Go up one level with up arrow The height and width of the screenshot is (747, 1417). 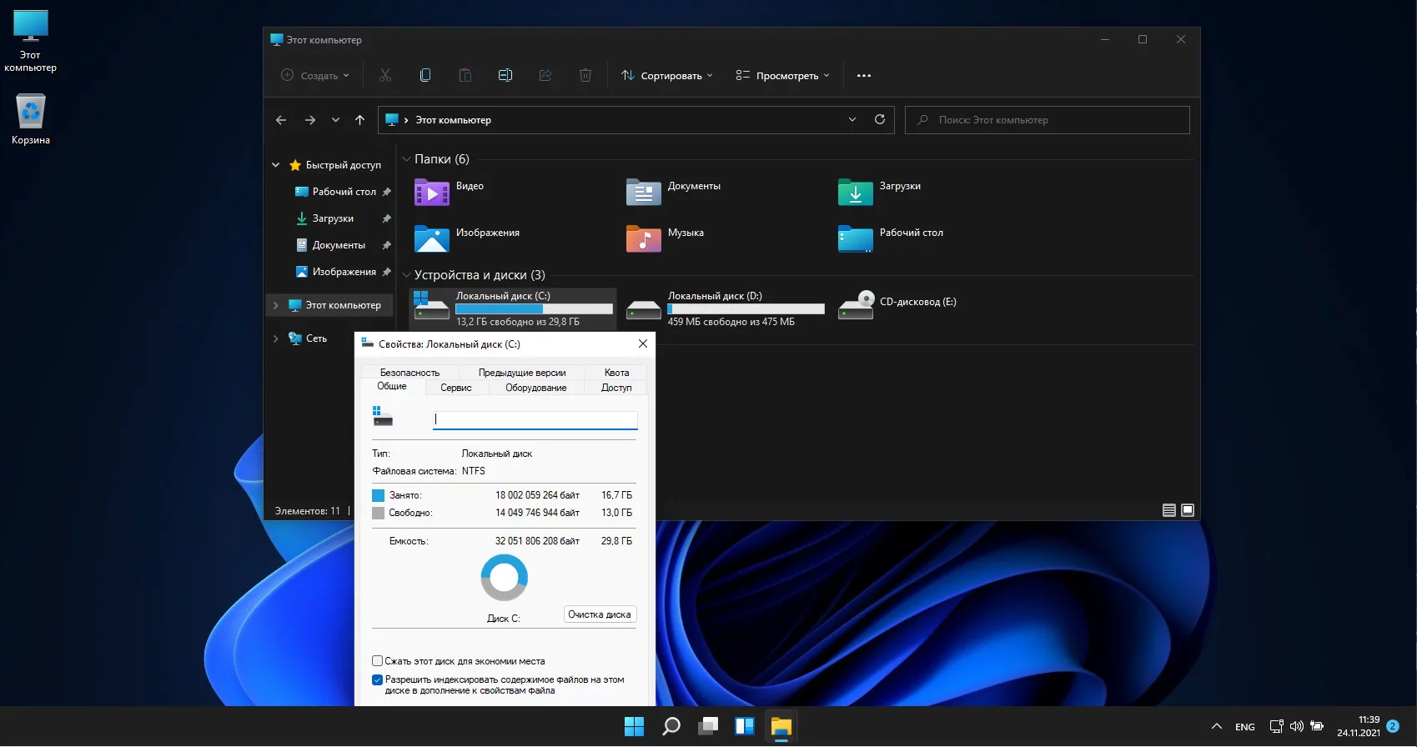pos(359,120)
